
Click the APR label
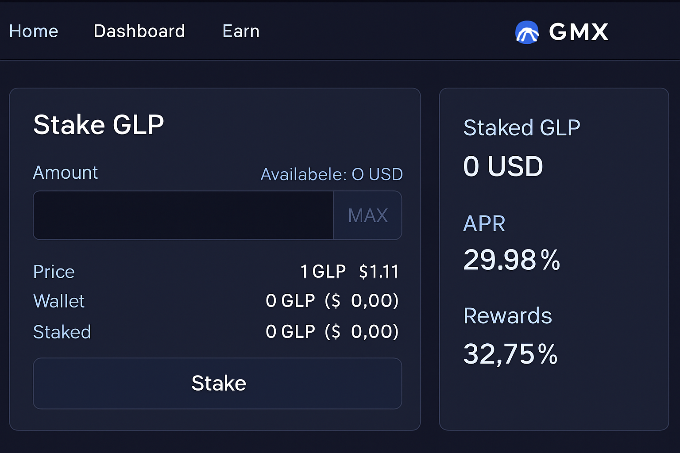click(x=484, y=224)
